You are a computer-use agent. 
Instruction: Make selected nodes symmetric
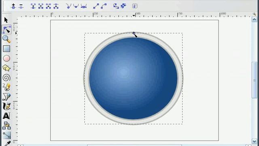coord(84,6)
